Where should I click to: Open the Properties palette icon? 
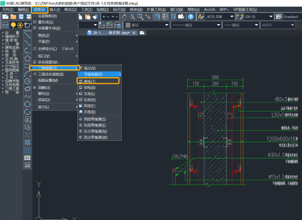158,17
